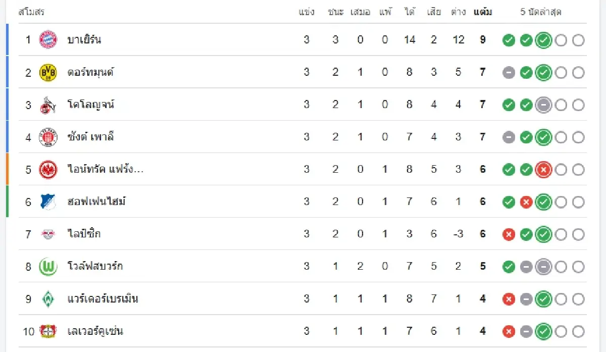Click the Hoffenheim club logo
This screenshot has height=352, width=606.
pyautogui.click(x=48, y=202)
